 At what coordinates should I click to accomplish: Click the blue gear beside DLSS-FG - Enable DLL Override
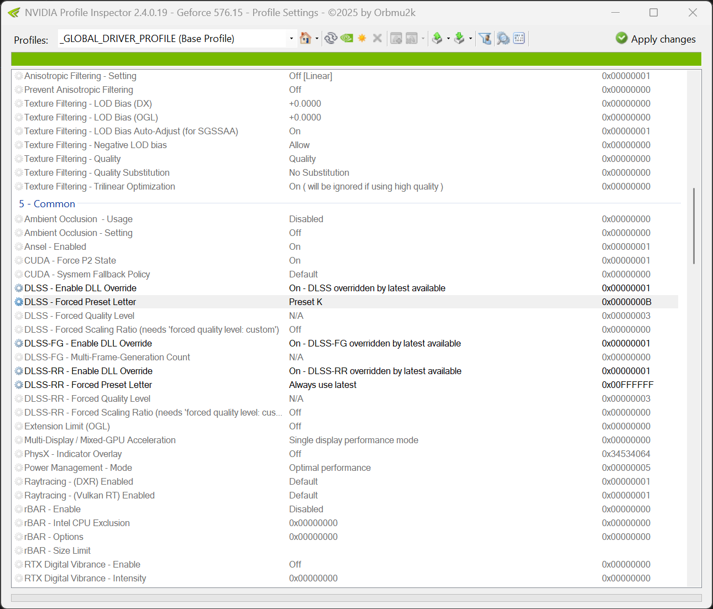pyautogui.click(x=19, y=343)
